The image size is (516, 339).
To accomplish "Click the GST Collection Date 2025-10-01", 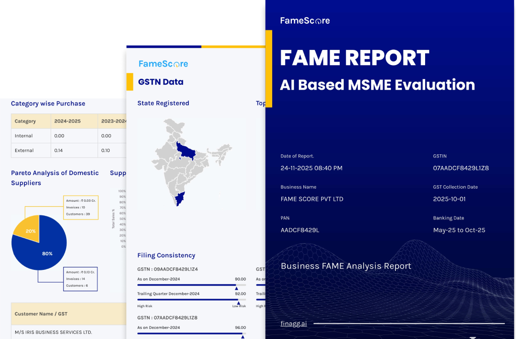I will pyautogui.click(x=449, y=199).
